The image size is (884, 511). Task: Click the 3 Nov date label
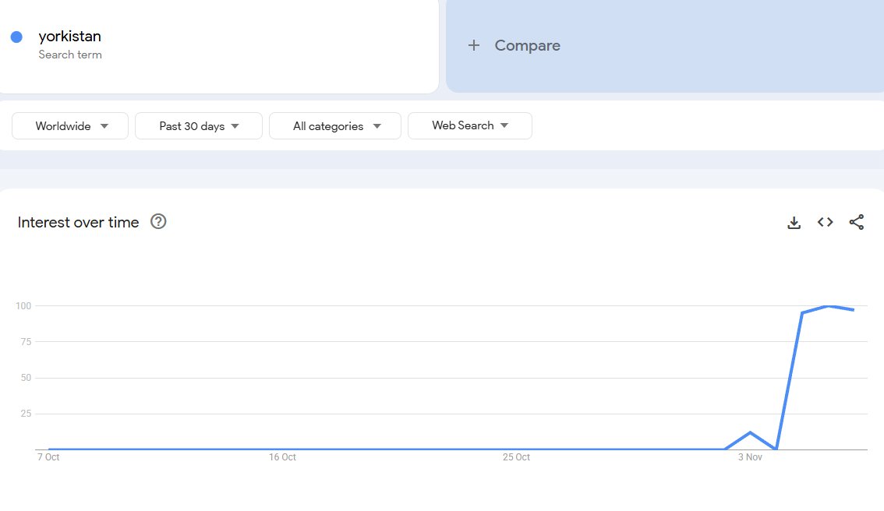pyautogui.click(x=750, y=457)
